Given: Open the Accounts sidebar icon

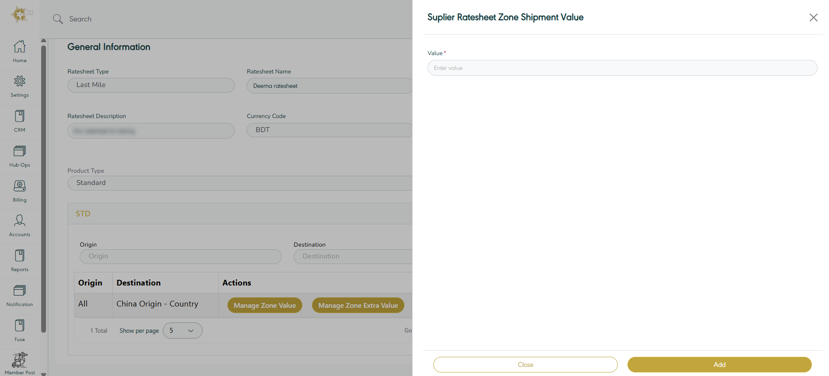Looking at the screenshot, I should pyautogui.click(x=20, y=221).
